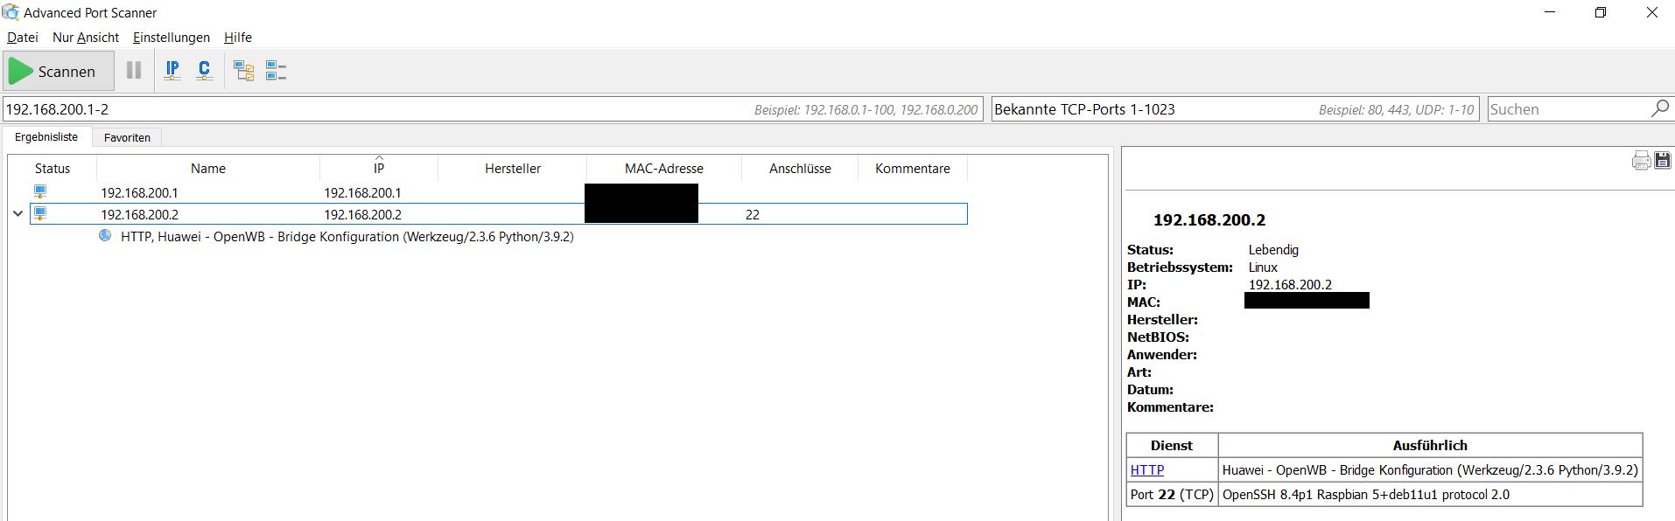Click the details heading 192.168.200.2
The image size is (1675, 521).
(x=1209, y=220)
